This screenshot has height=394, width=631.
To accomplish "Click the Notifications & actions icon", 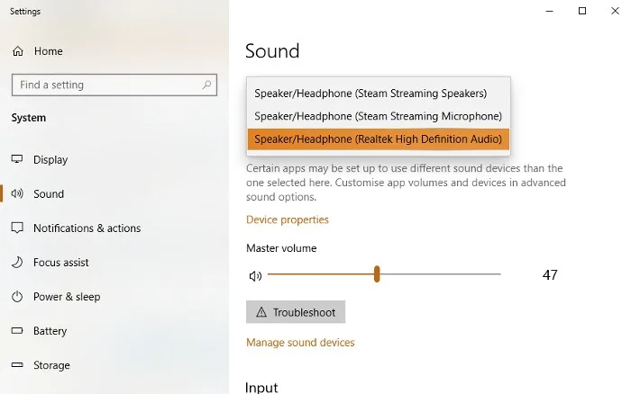I will [17, 228].
